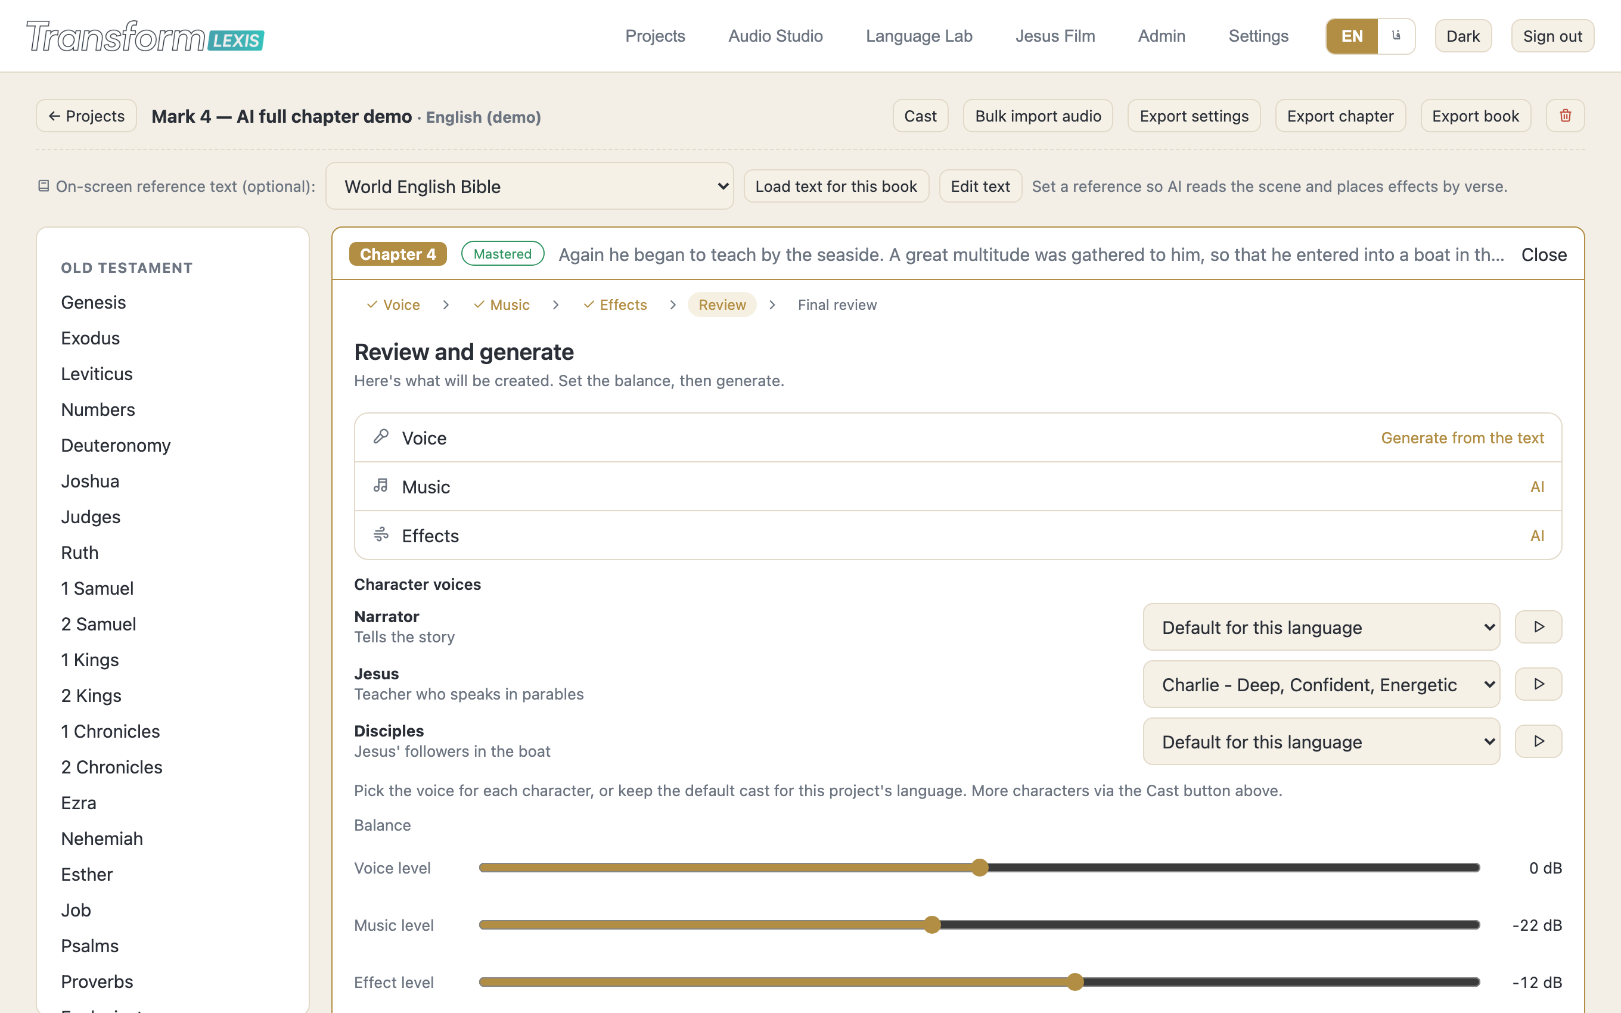The height and width of the screenshot is (1013, 1621).
Task: Switch language to EN
Action: (x=1352, y=36)
